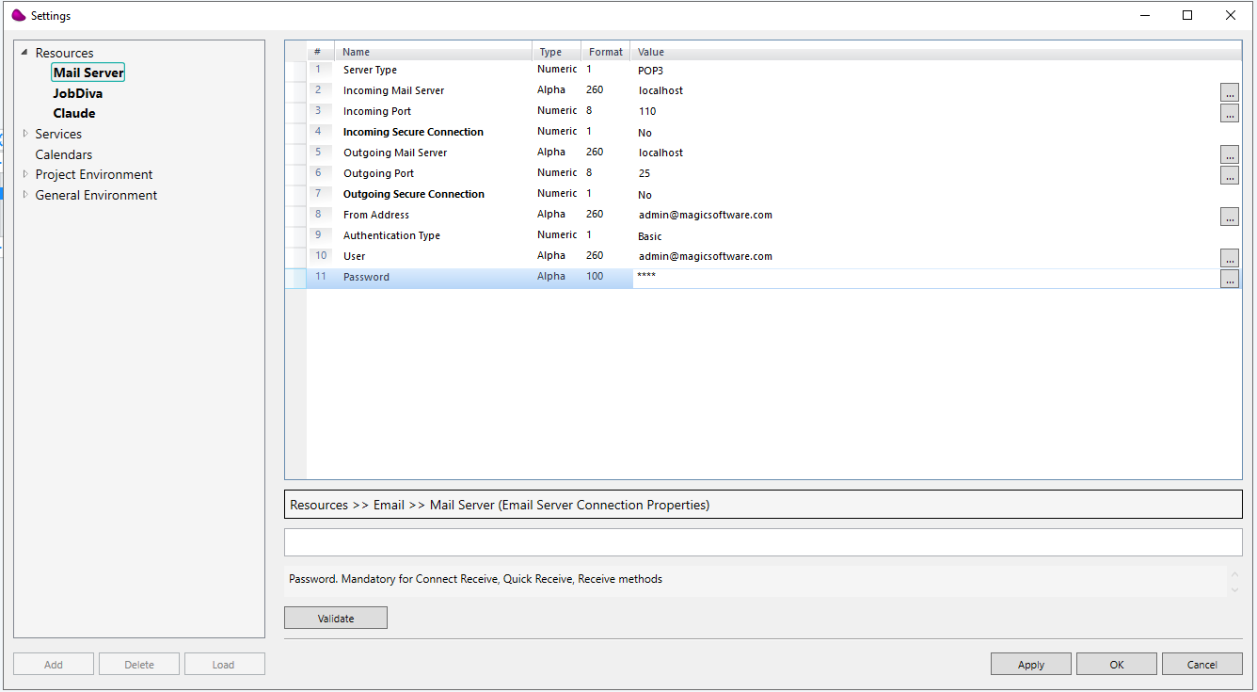Click the Type column header
The height and width of the screenshot is (692, 1257).
coord(557,52)
